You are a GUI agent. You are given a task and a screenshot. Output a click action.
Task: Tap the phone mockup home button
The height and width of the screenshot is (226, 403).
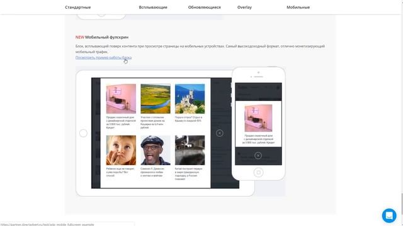coord(258,173)
